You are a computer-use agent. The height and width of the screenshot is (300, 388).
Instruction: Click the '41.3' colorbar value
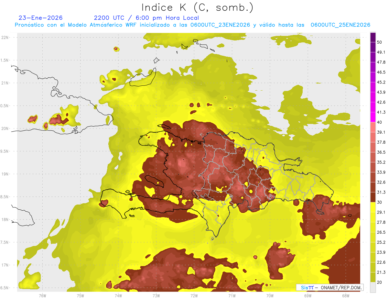coord(381,112)
